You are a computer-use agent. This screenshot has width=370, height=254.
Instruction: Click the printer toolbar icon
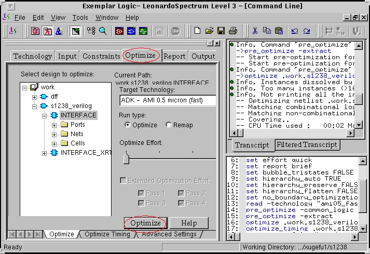pyautogui.click(x=233, y=31)
